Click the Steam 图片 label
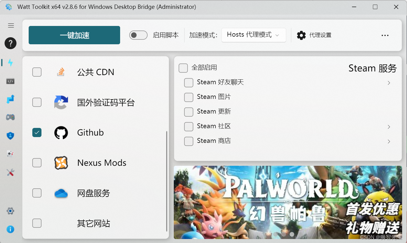The height and width of the screenshot is (243, 407). pos(214,97)
